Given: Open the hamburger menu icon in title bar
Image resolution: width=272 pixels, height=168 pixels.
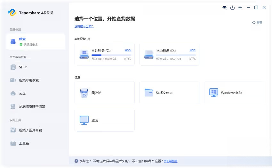Looking at the screenshot, I should pyautogui.click(x=240, y=7).
